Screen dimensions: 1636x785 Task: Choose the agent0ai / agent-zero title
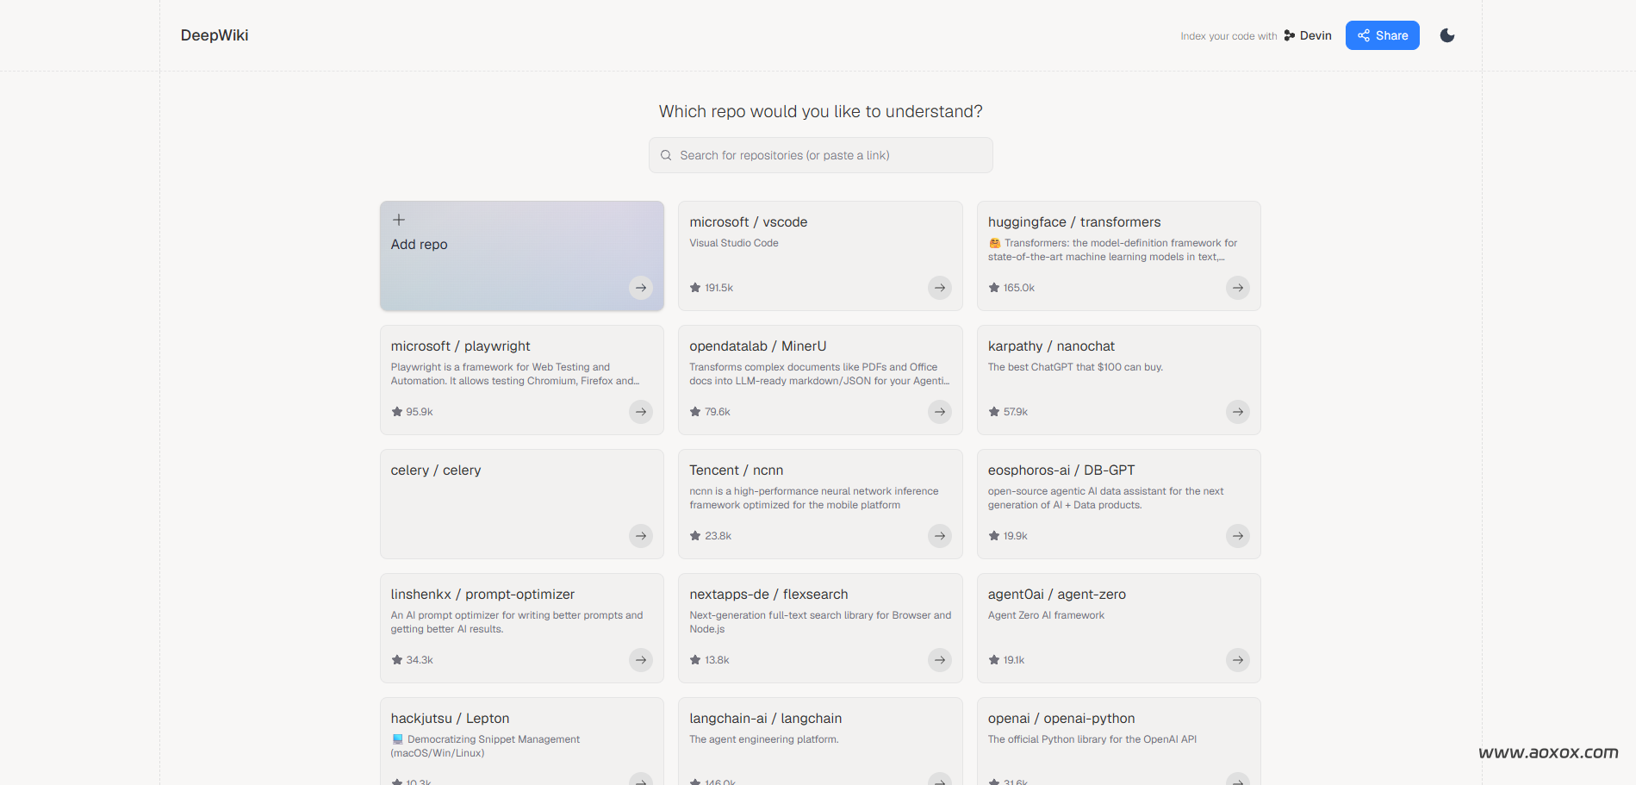[x=1057, y=595]
